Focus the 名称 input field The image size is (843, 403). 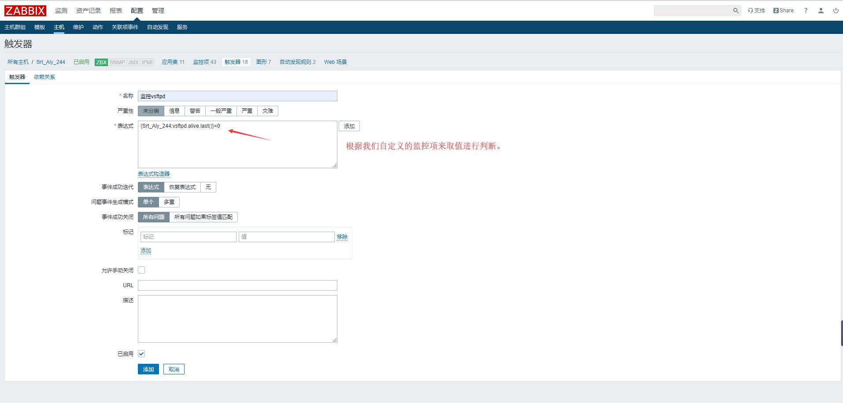click(237, 96)
